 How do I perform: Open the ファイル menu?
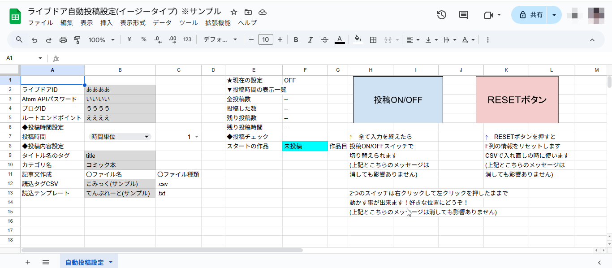40,23
